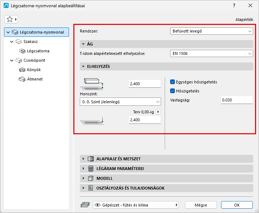The width and height of the screenshot is (259, 213).
Task: Uncheck Egységes hőszigetelés checkbox
Action: (x=172, y=82)
